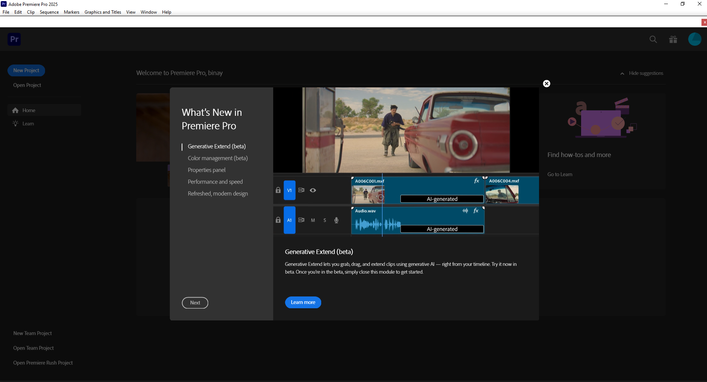This screenshot has height=382, width=707.
Task: Click Go to Learn link
Action: point(560,174)
